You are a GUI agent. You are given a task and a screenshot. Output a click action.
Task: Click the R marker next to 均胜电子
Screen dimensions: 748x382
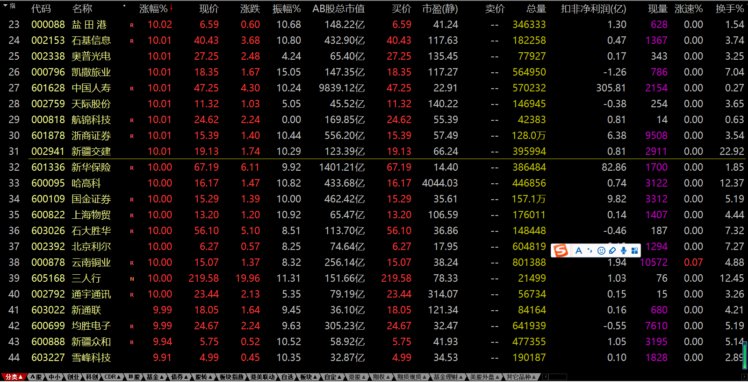coord(132,326)
